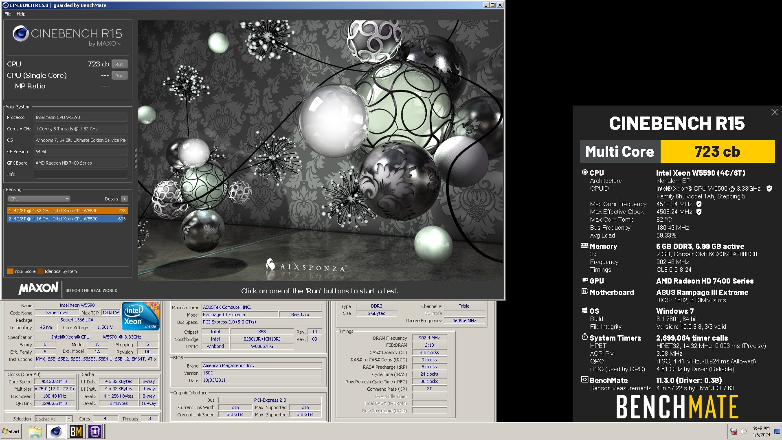Click the Max Core Temp 82 °C reading
782x440 pixels.
coord(664,220)
